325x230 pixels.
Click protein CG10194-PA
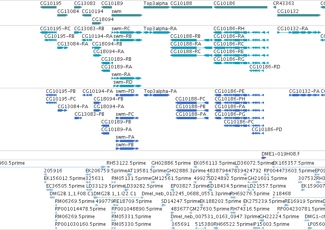(x=98, y=91)
